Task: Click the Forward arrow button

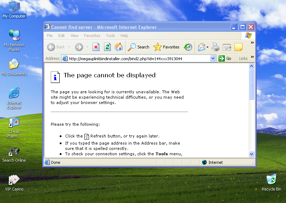Action: point(79,47)
